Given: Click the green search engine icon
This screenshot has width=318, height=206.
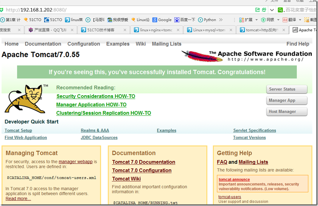Looking at the screenshot, I should coord(280,10).
